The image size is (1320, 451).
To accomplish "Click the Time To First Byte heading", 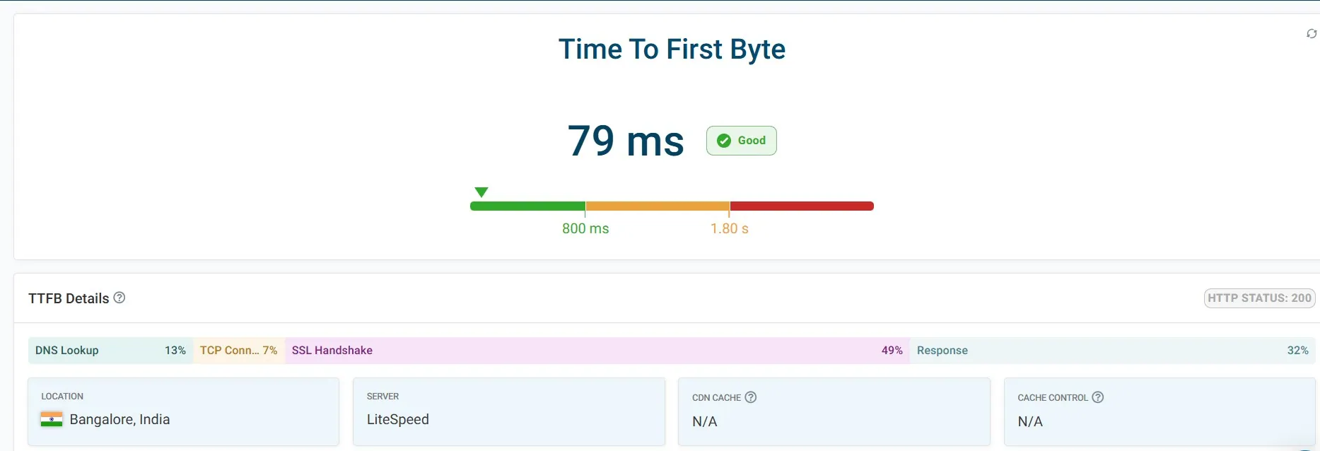I will tap(672, 49).
